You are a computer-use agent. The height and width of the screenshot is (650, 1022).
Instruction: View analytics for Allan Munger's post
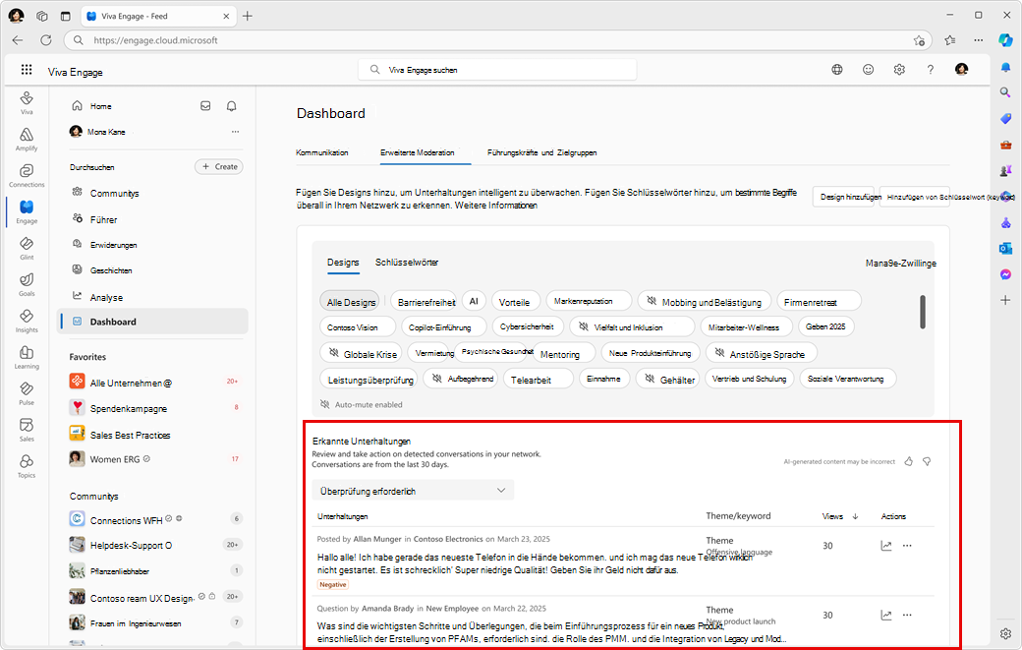(886, 546)
